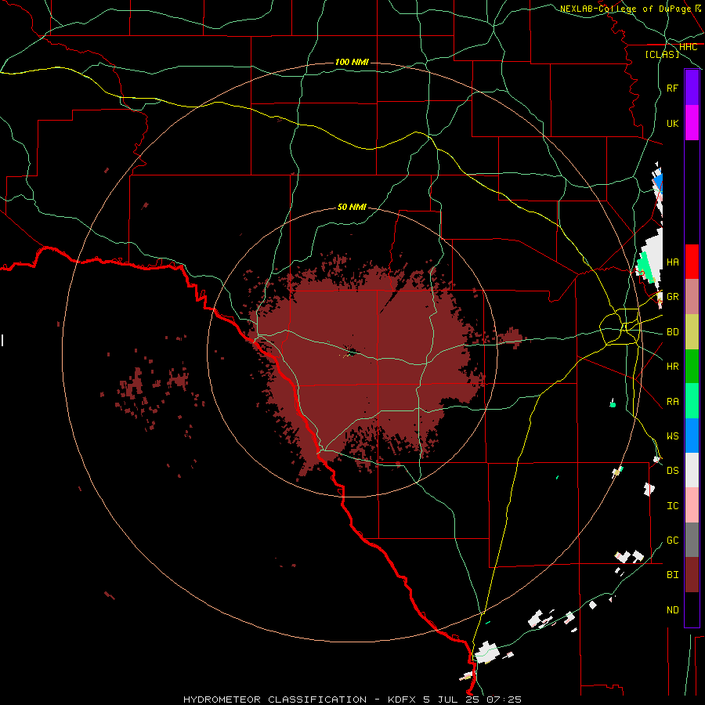Click the BI legend label
The image size is (705, 705).
click(x=672, y=575)
